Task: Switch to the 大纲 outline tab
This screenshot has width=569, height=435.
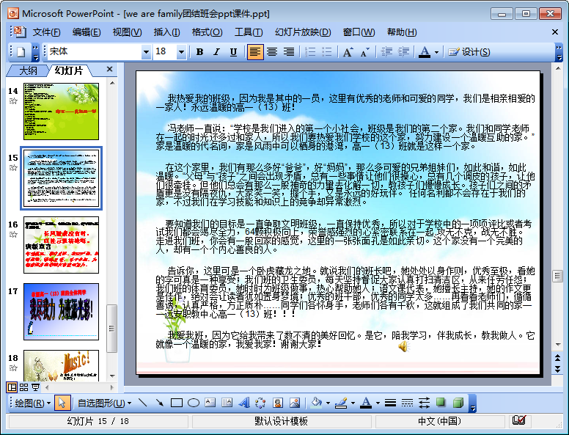Action: pyautogui.click(x=28, y=70)
